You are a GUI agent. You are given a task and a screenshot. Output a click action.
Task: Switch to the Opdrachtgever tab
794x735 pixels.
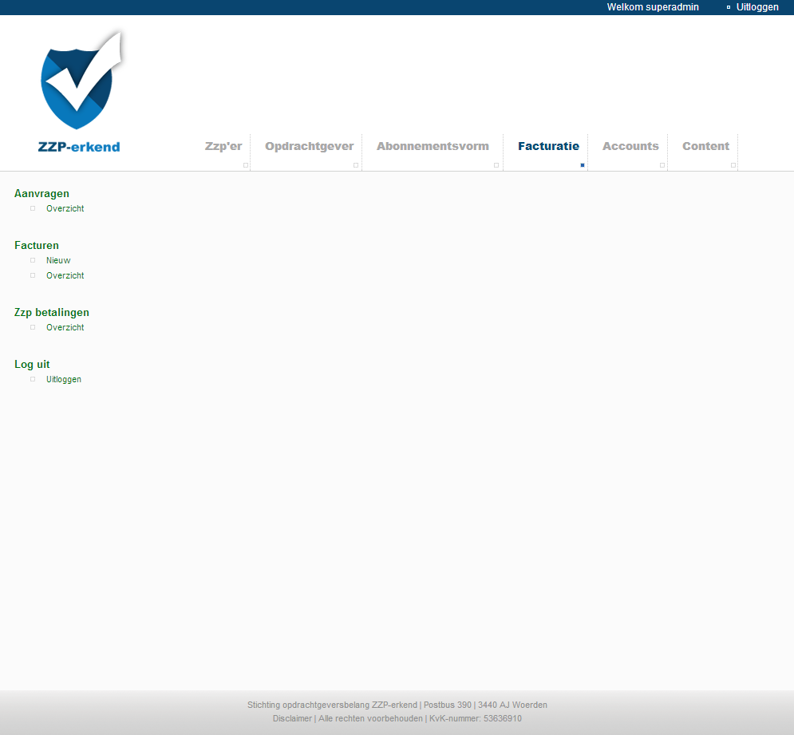point(310,146)
